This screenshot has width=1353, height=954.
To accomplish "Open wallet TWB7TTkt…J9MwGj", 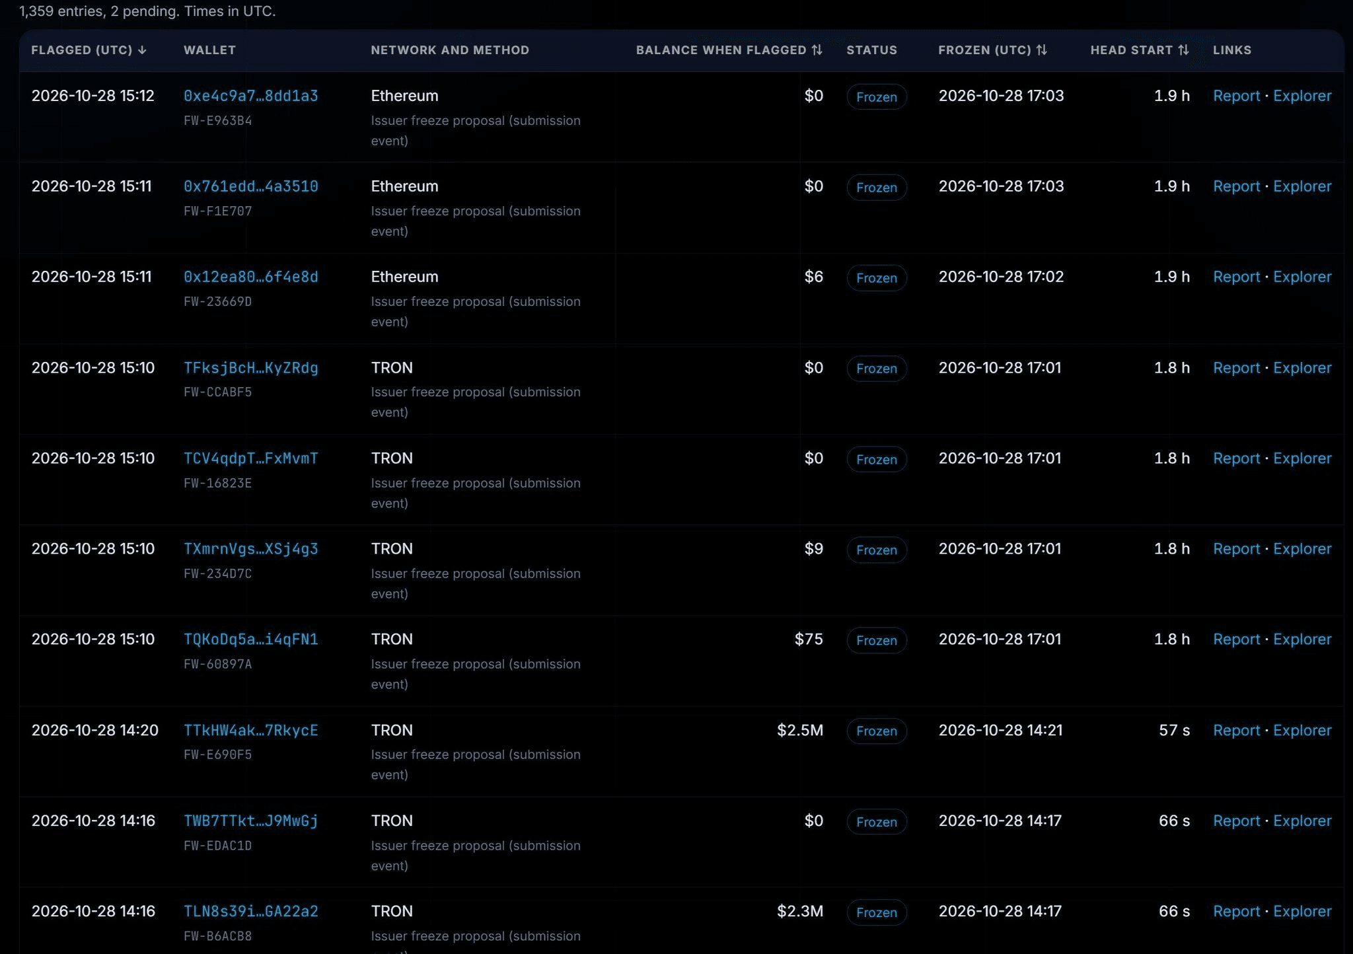I will (x=250, y=821).
